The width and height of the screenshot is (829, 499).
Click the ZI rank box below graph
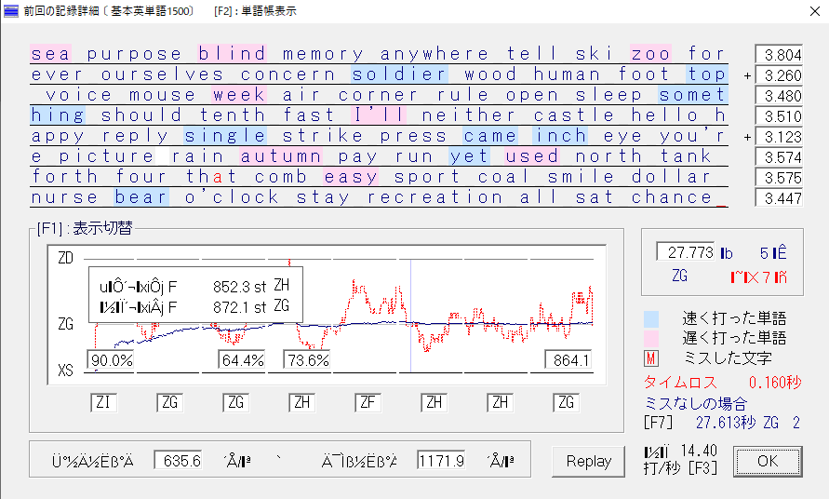(x=103, y=403)
